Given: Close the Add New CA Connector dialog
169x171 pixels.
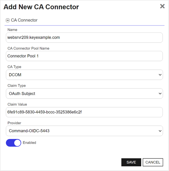Looking at the screenshot, I should 162,6.
